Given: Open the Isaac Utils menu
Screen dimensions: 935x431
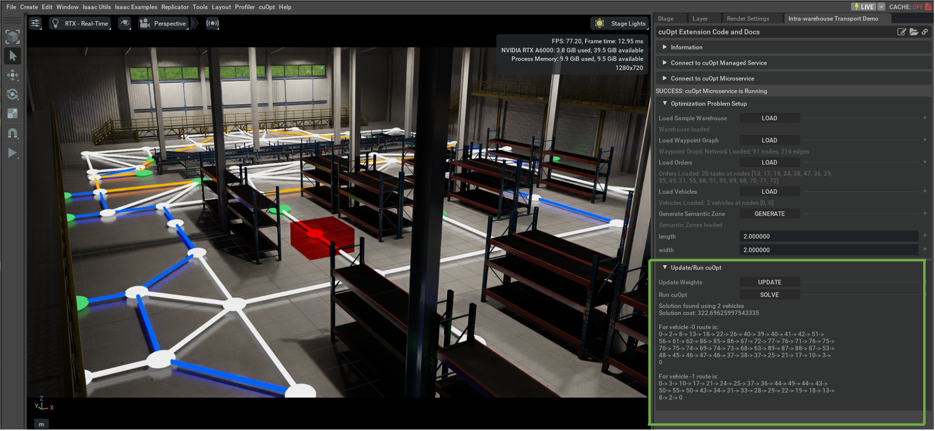Looking at the screenshot, I should pos(97,7).
